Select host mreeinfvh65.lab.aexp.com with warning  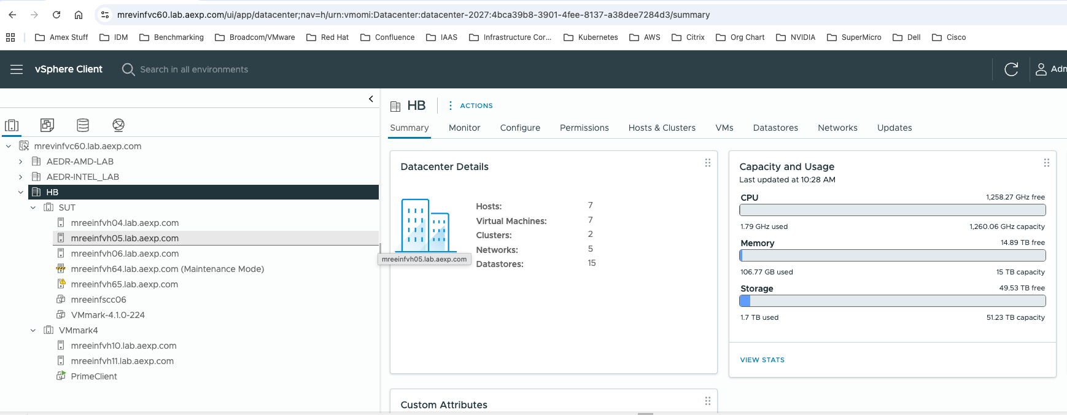click(x=124, y=284)
